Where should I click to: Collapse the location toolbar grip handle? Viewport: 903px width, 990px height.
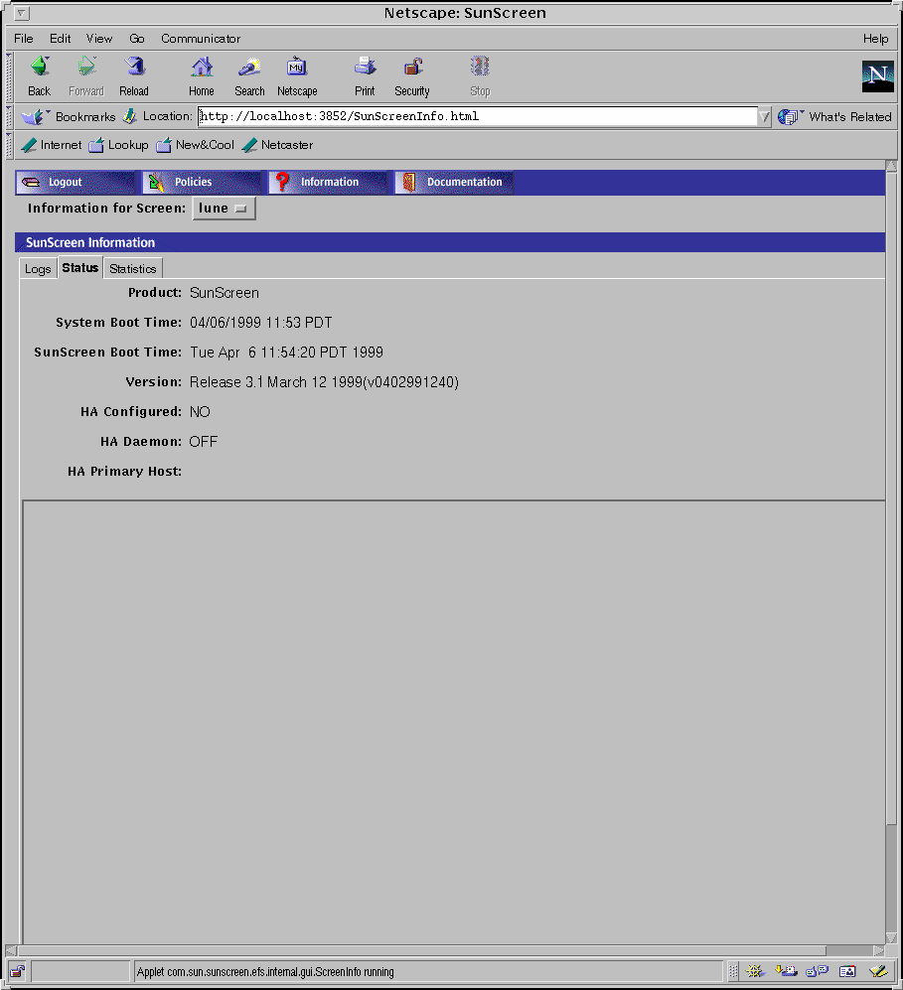click(9, 117)
